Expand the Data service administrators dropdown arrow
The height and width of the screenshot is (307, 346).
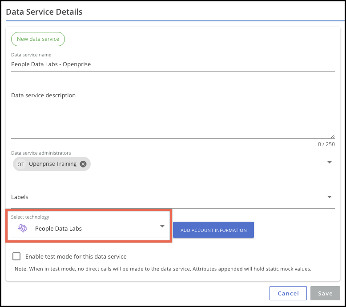[x=330, y=163]
